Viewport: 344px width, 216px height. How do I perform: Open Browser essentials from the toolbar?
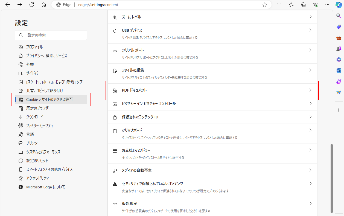pyautogui.click(x=315, y=5)
